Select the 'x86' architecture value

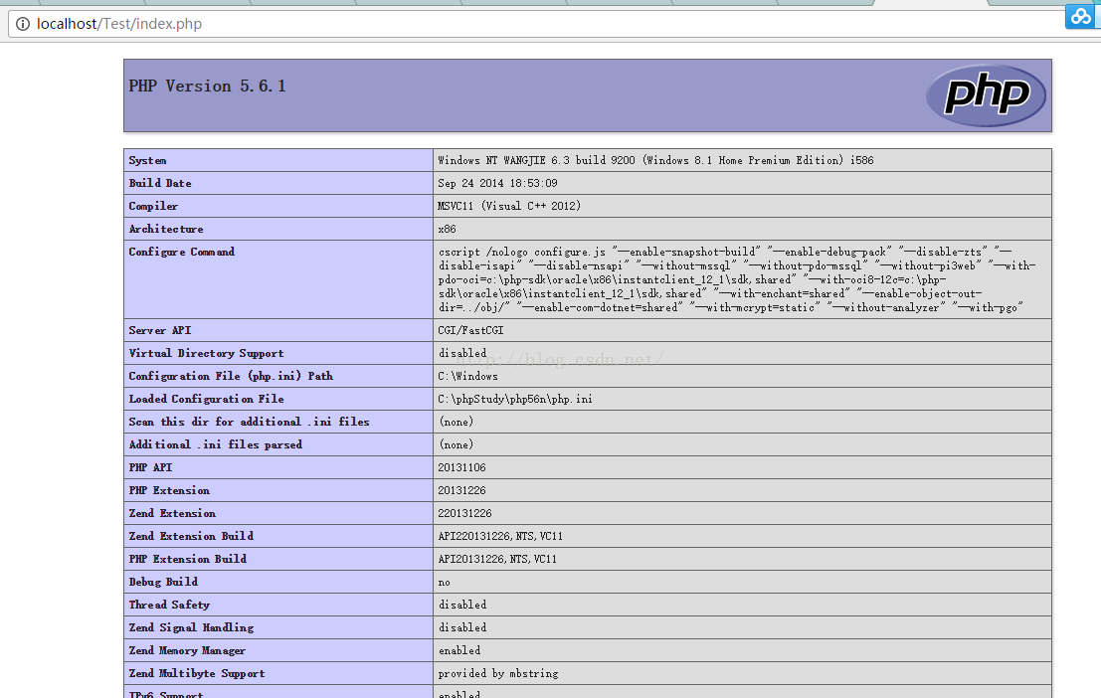447,229
